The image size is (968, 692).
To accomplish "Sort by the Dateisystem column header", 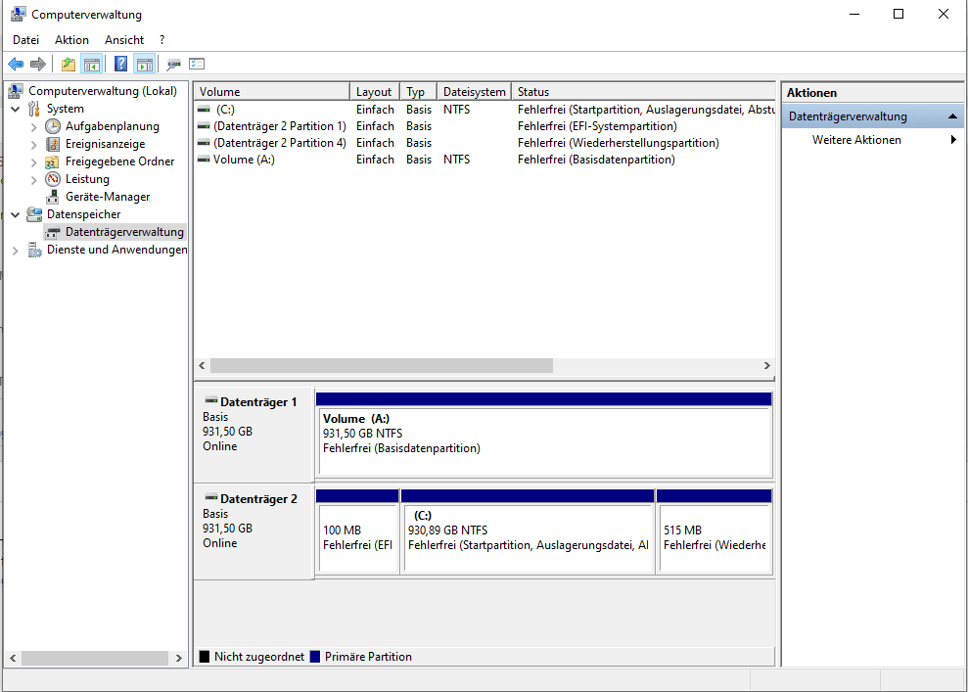I will [474, 91].
